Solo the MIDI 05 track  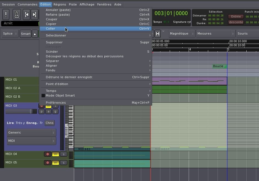pyautogui.click(x=63, y=163)
